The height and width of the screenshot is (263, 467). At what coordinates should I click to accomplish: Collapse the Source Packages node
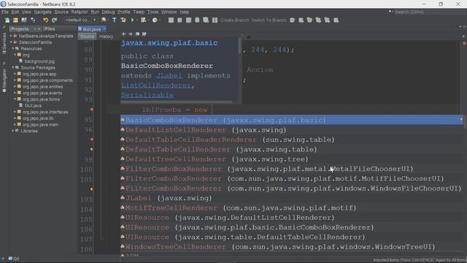click(13, 68)
